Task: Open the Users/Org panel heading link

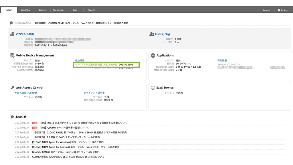Action: (x=162, y=34)
